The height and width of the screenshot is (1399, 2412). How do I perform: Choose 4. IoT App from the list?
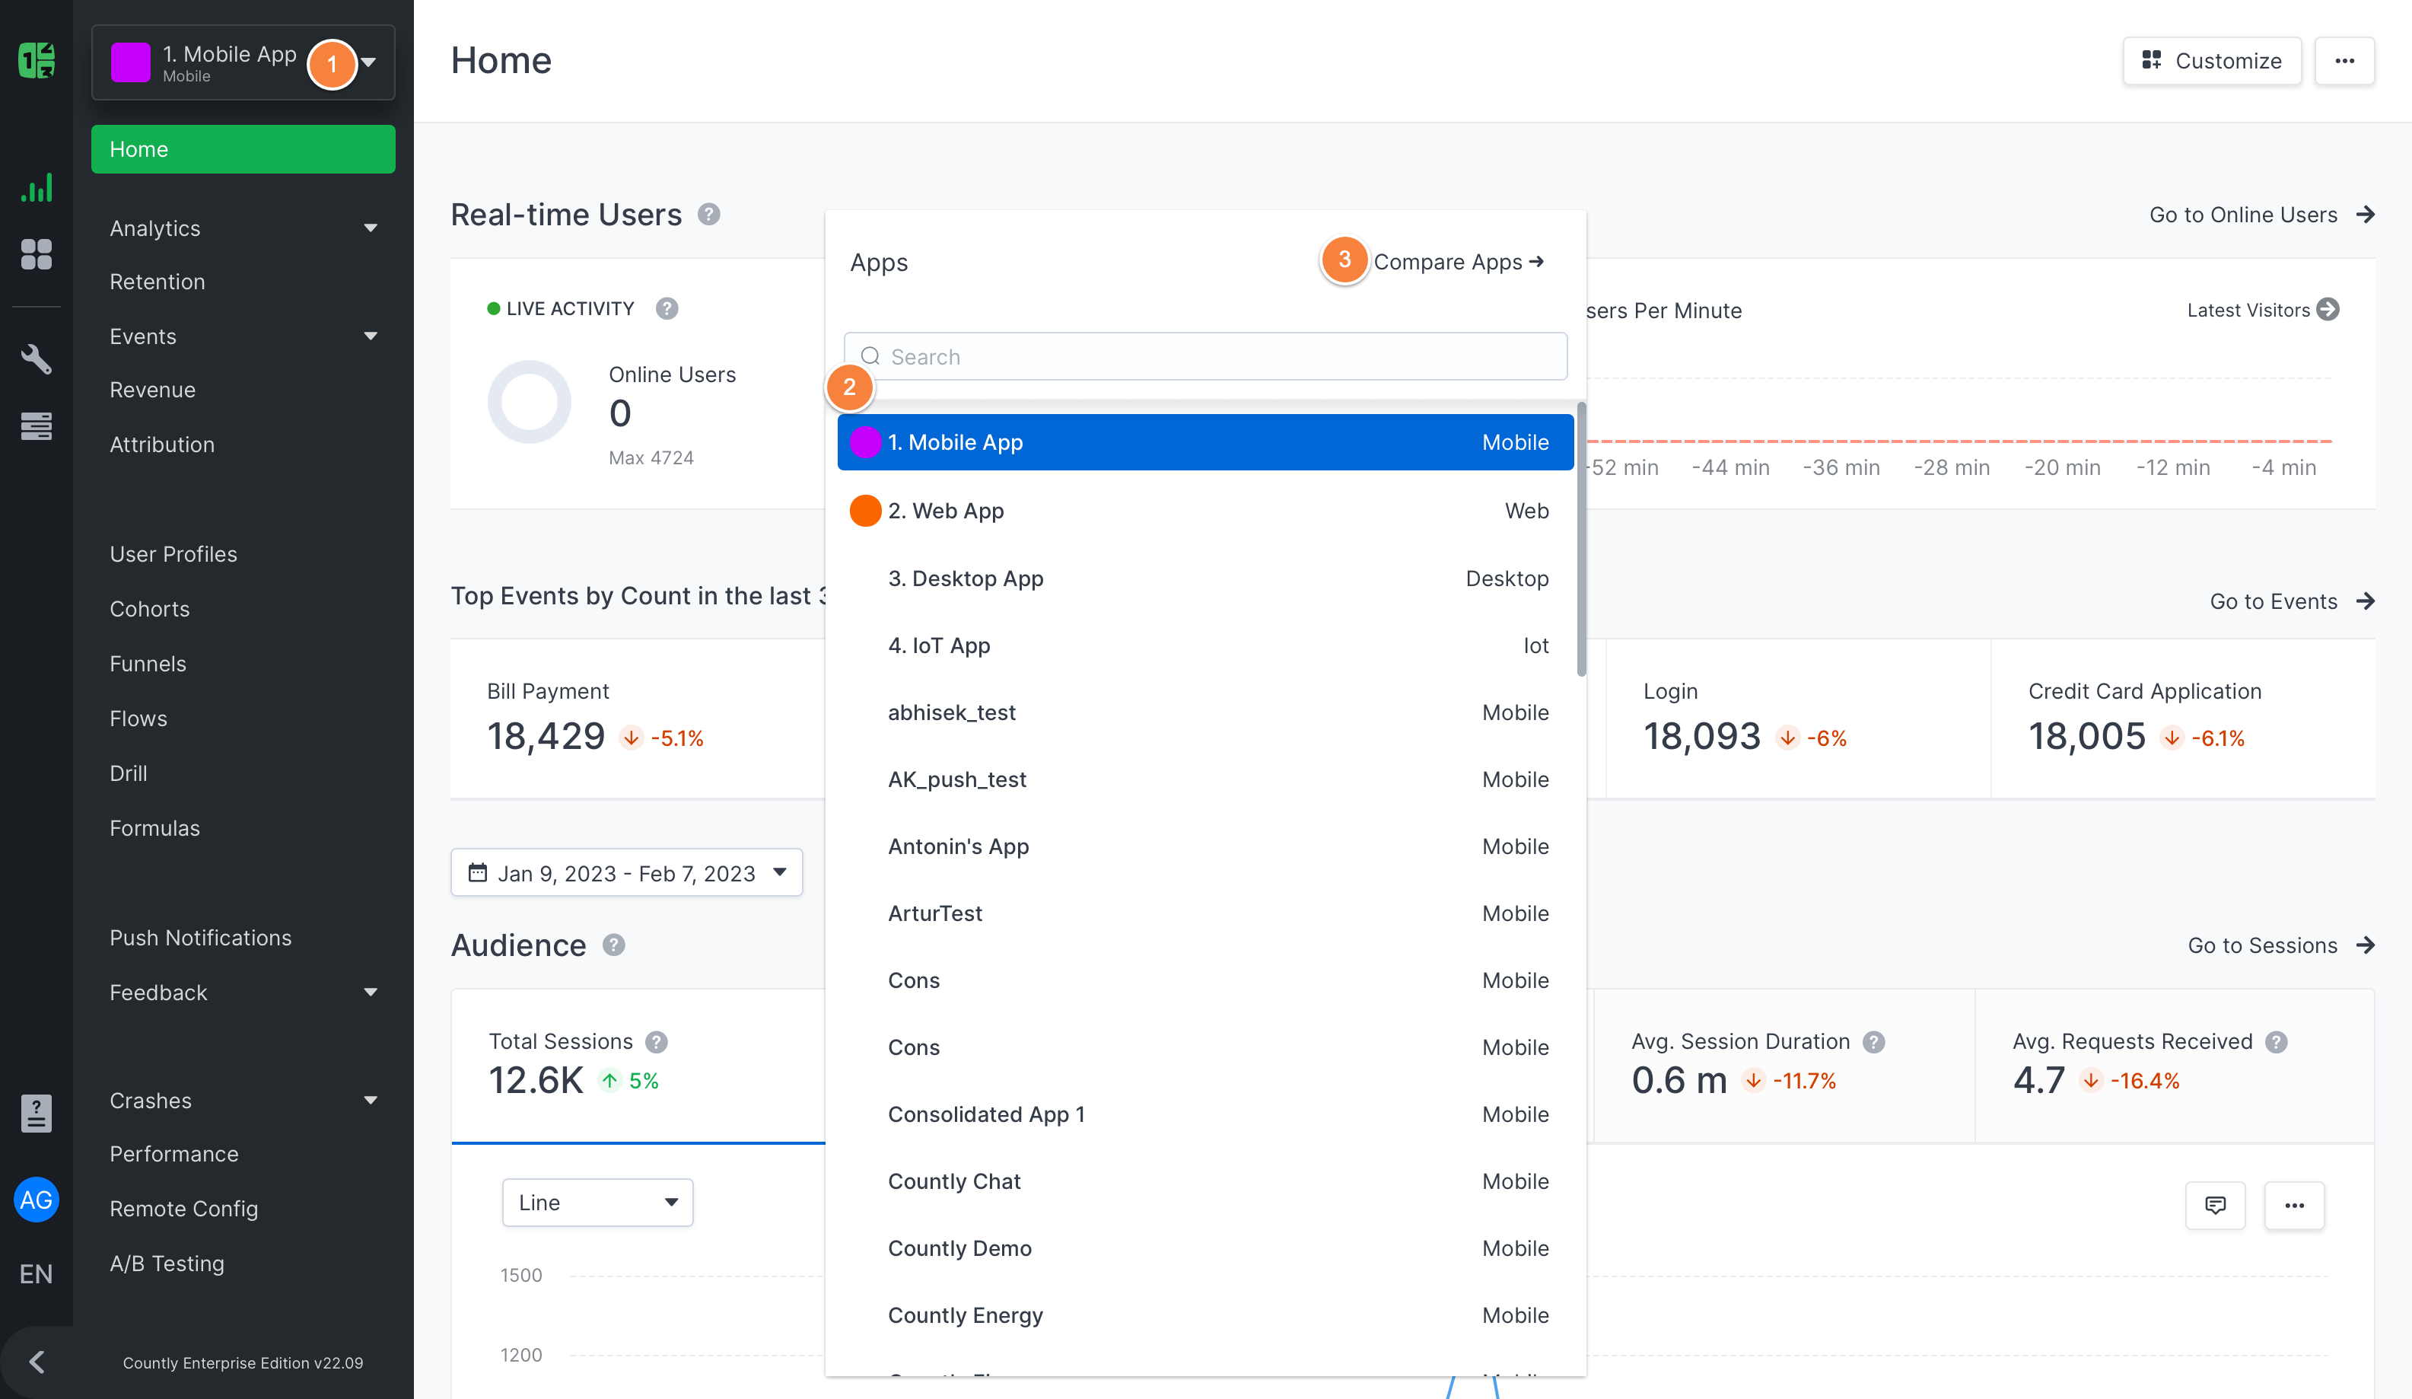(x=1205, y=645)
